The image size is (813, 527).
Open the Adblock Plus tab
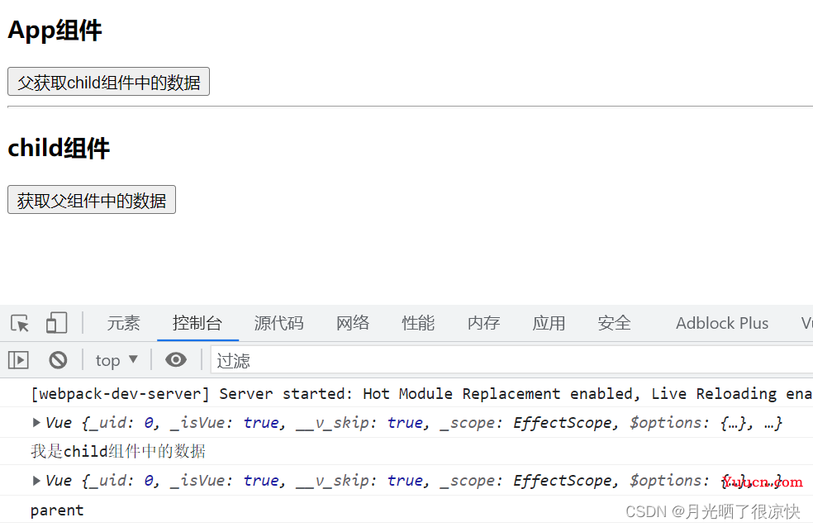click(722, 323)
